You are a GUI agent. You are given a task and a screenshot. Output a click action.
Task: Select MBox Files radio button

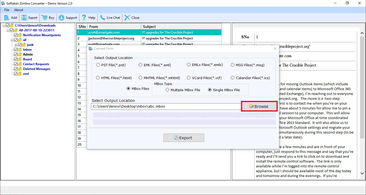pyautogui.click(x=128, y=89)
